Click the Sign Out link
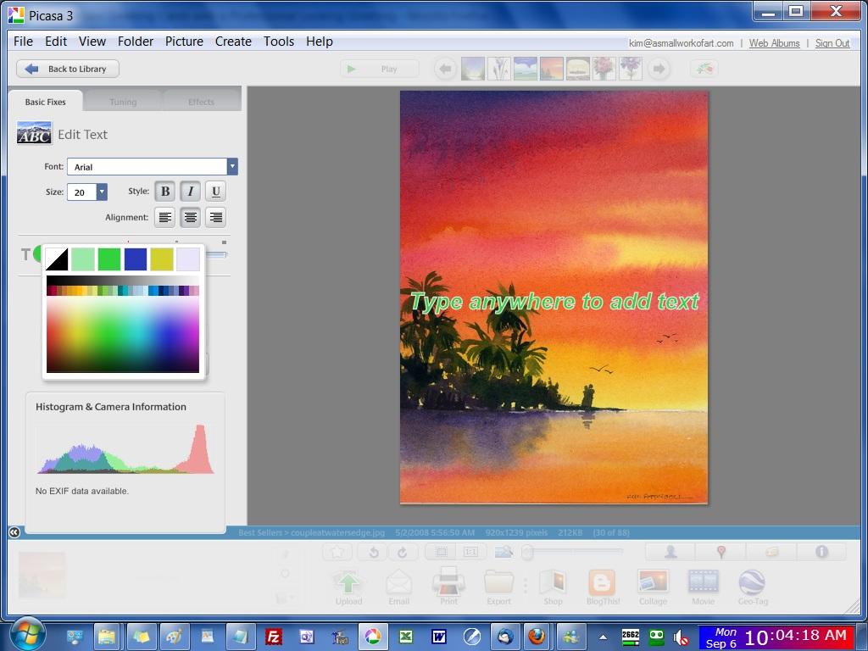 [832, 43]
